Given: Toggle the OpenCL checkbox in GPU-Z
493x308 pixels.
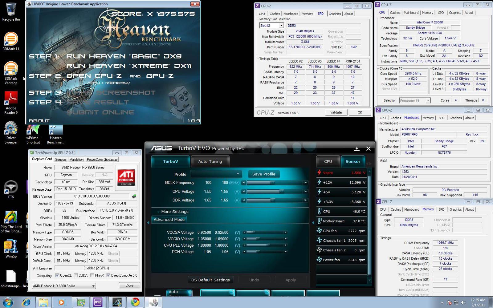Looking at the screenshot, I should pos(57,275).
